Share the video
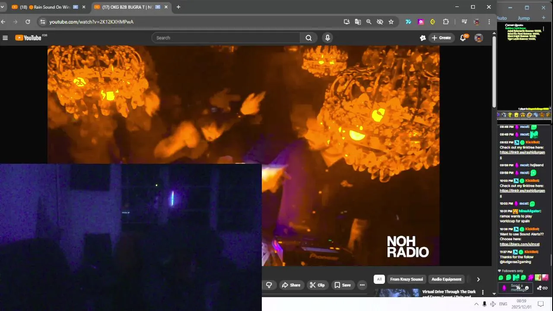Screen dimensions: 553x311 coord(291,285)
